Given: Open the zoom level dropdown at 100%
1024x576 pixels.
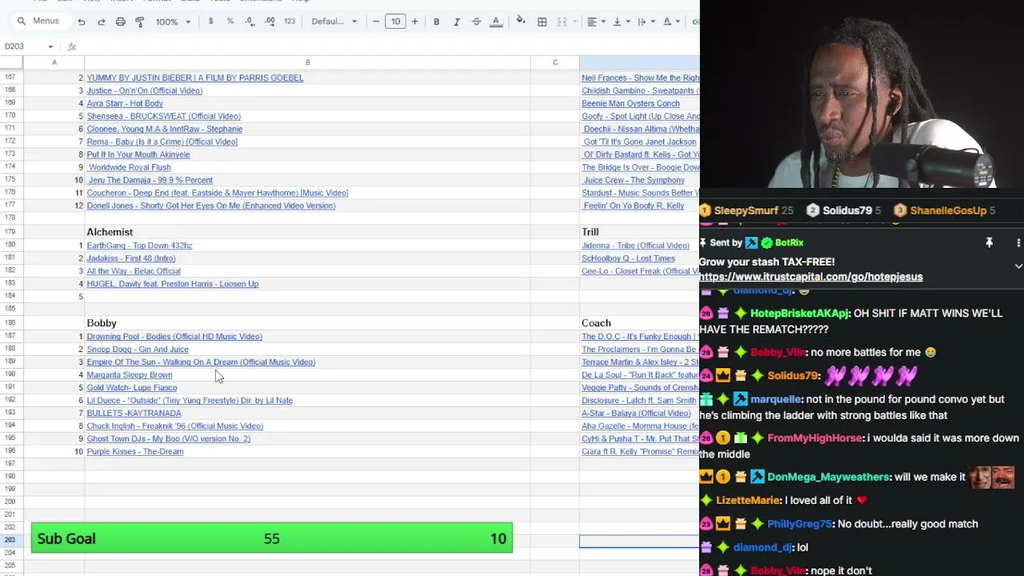Looking at the screenshot, I should 173,22.
